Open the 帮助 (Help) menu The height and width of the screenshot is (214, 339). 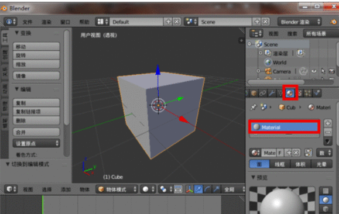pyautogui.click(x=84, y=22)
